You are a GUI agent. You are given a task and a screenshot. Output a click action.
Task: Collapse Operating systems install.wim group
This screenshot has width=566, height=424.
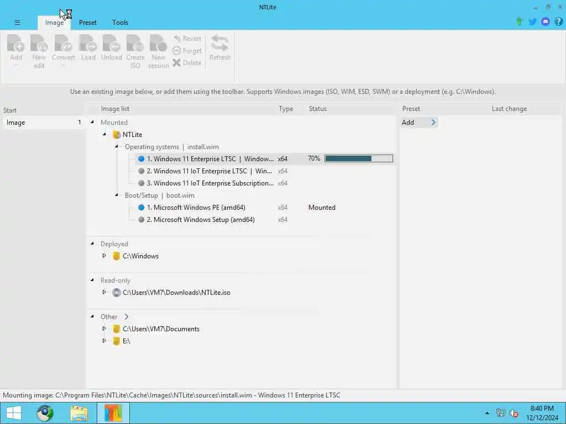tap(117, 146)
